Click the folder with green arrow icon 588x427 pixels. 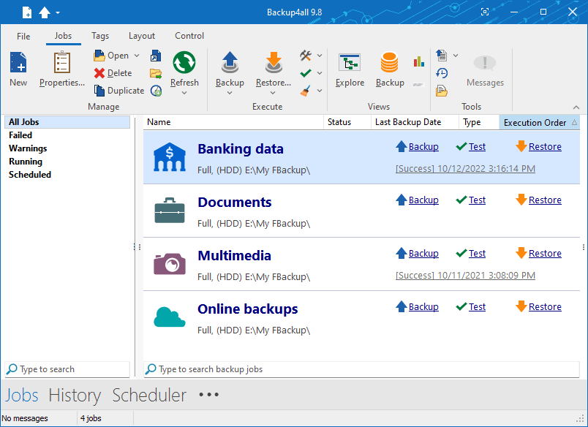point(156,73)
